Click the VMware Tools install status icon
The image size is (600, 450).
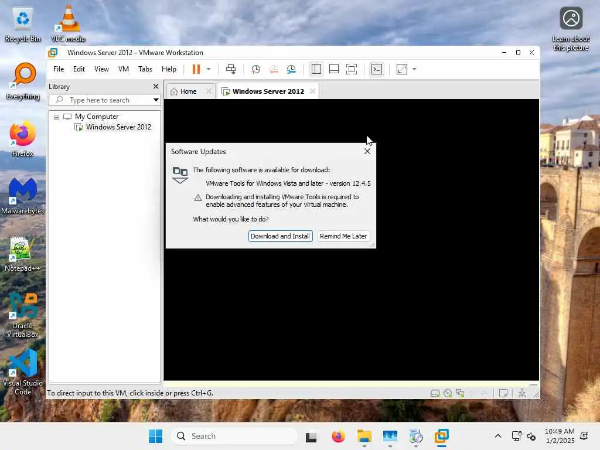click(522, 393)
